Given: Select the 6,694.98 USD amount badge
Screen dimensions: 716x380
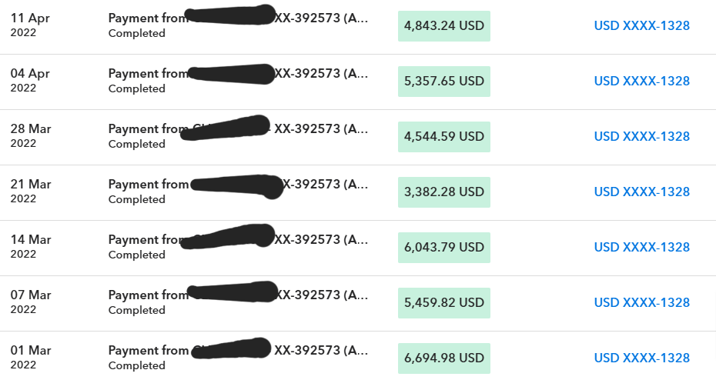Looking at the screenshot, I should 444,358.
